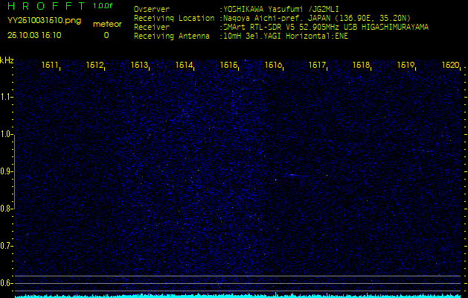The image size is (468, 298).
Task: Select the 0.6 frequency axis label
Action: click(7, 282)
